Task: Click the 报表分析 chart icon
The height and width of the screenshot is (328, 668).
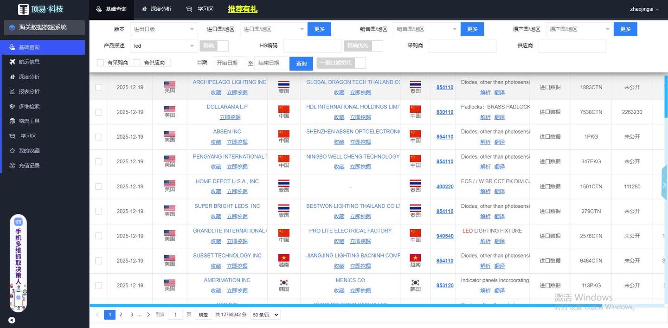Action: pyautogui.click(x=12, y=91)
